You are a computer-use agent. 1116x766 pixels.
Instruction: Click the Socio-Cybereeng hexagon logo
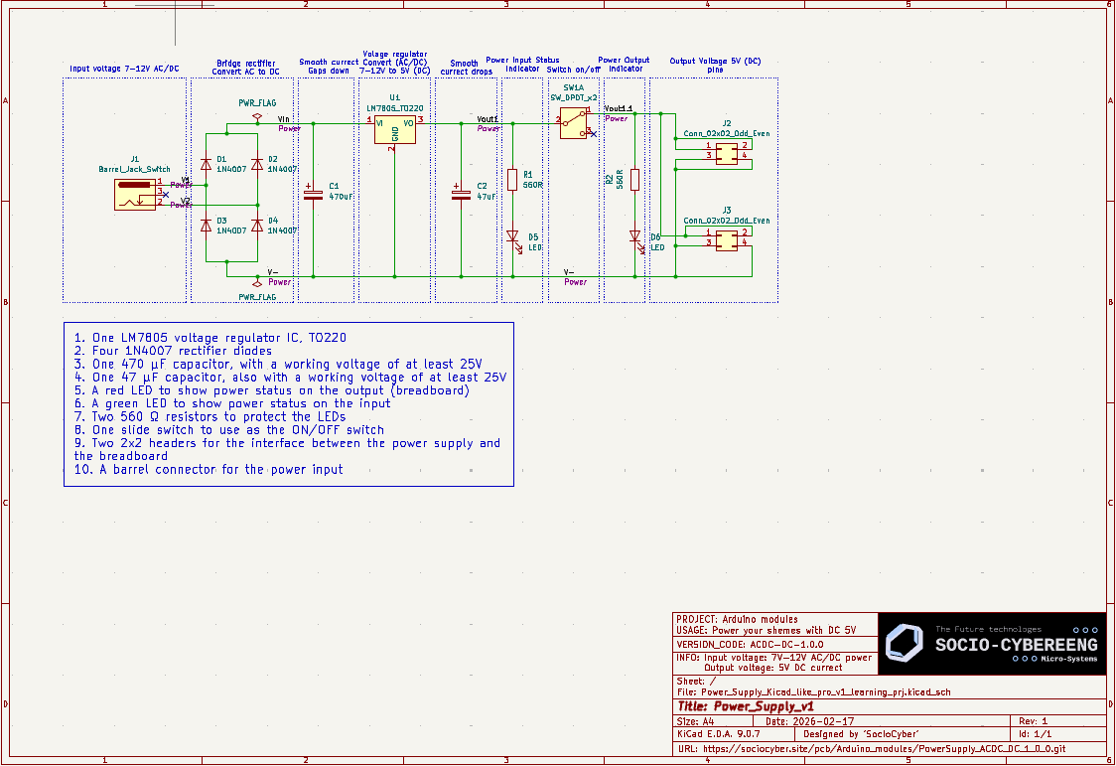pos(905,644)
